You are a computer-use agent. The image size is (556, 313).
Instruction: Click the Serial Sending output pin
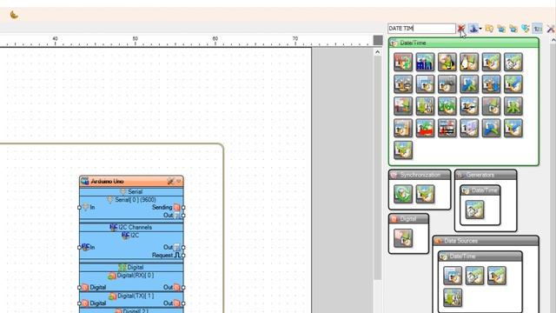click(x=183, y=207)
